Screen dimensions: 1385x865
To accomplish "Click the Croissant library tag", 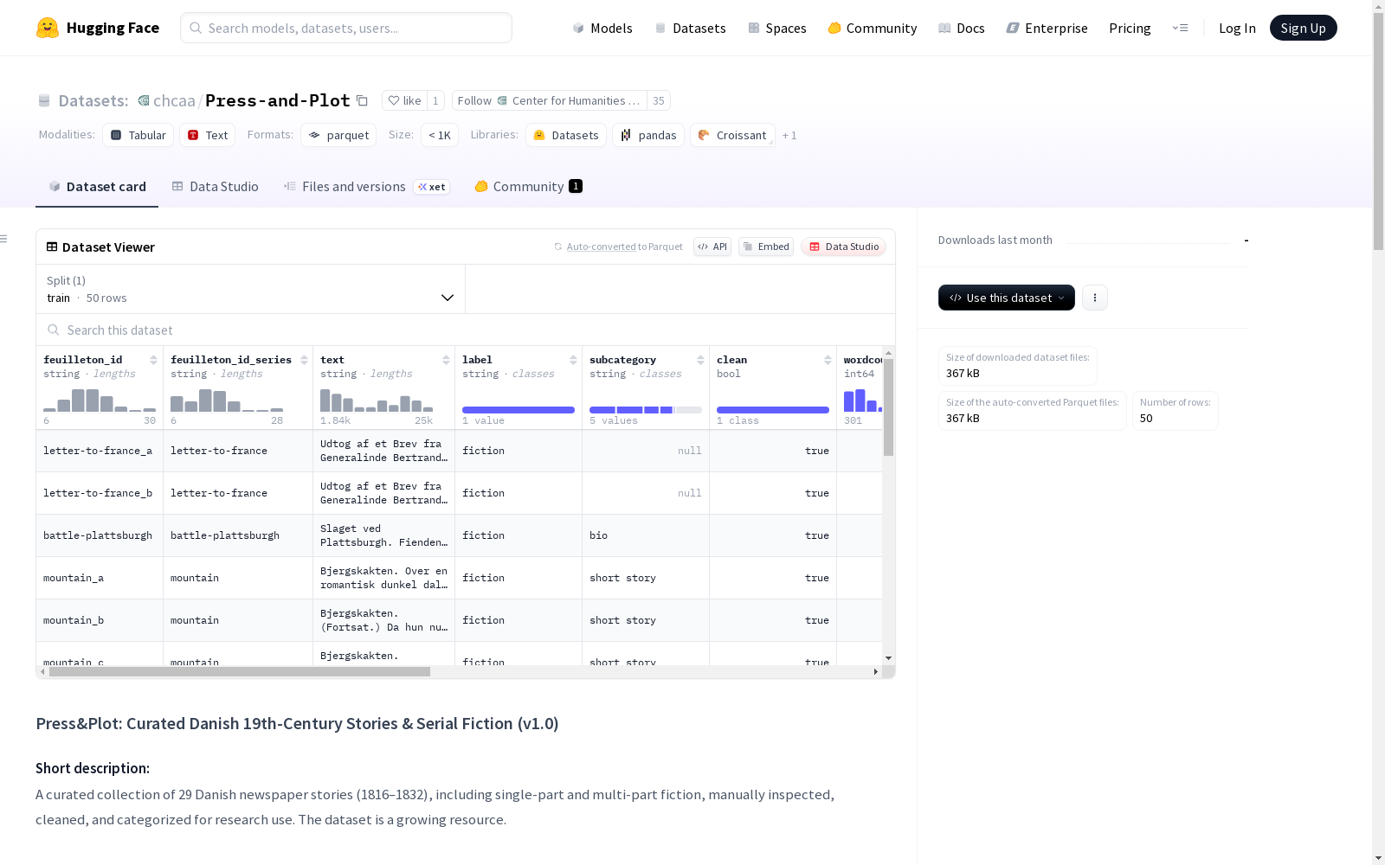I will pos(732,135).
